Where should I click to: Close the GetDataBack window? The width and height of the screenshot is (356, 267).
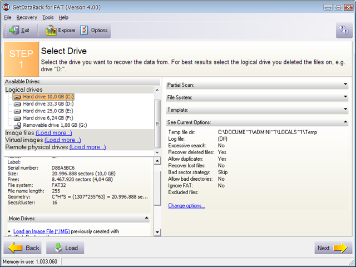coord(348,7)
